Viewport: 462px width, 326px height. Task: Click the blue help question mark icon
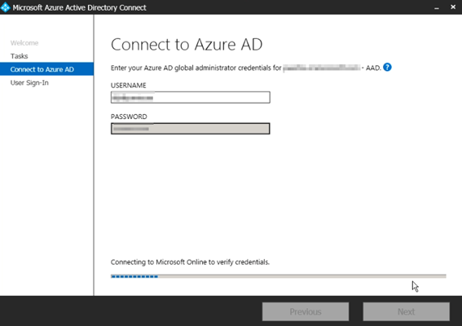[x=387, y=68]
